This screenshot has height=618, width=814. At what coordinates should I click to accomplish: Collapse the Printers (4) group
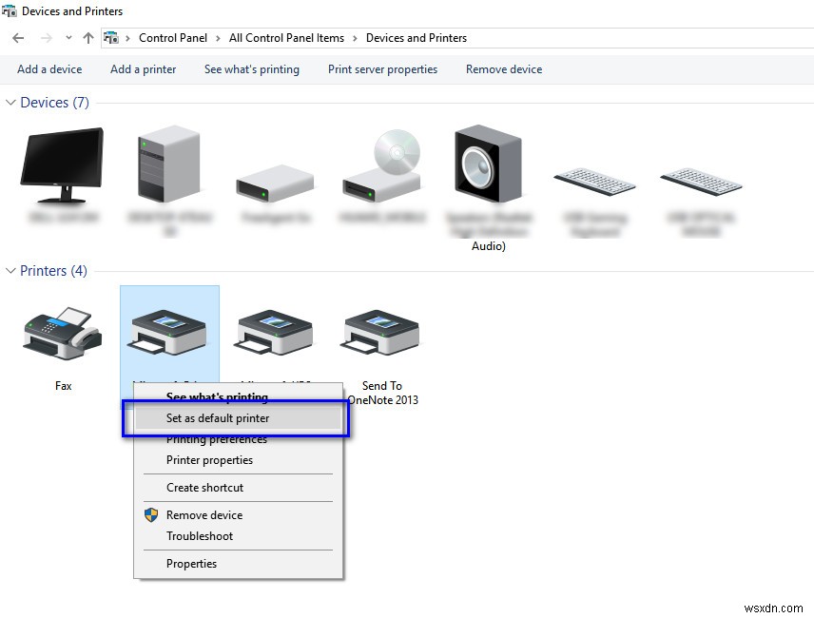(x=10, y=271)
